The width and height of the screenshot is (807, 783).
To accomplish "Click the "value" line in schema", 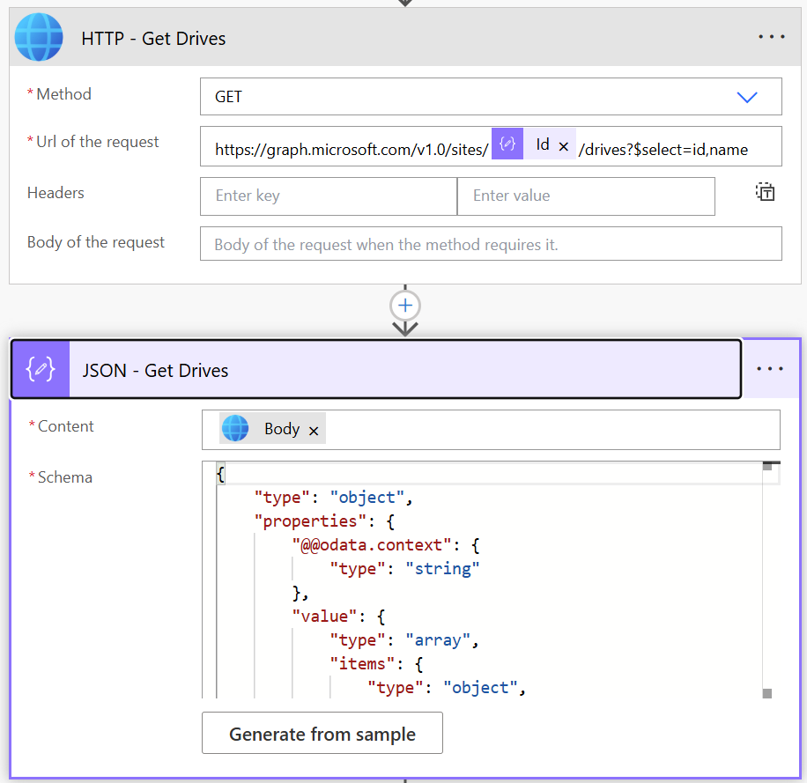I will click(338, 617).
